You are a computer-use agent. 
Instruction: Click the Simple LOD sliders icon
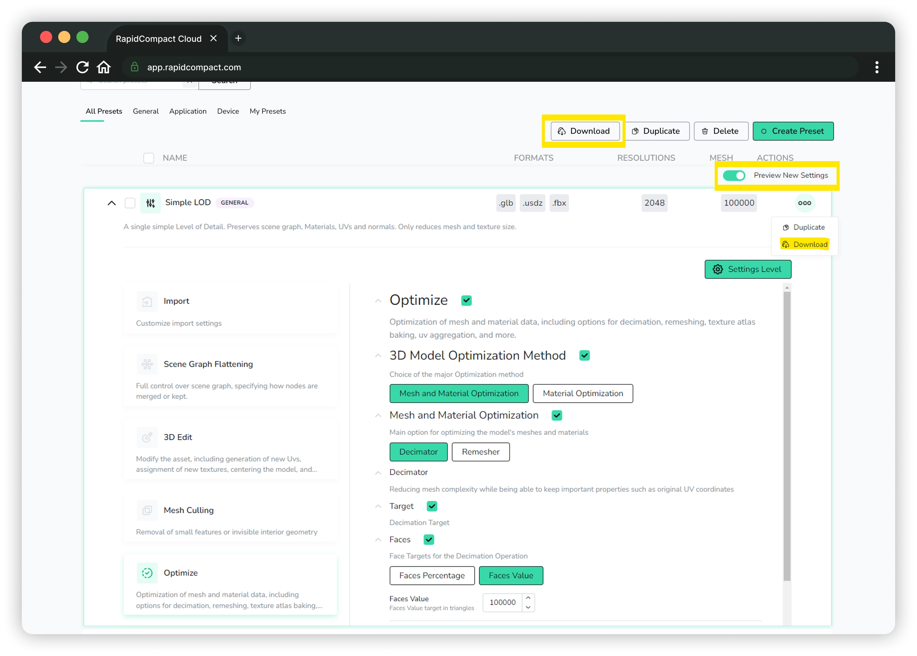(x=150, y=203)
